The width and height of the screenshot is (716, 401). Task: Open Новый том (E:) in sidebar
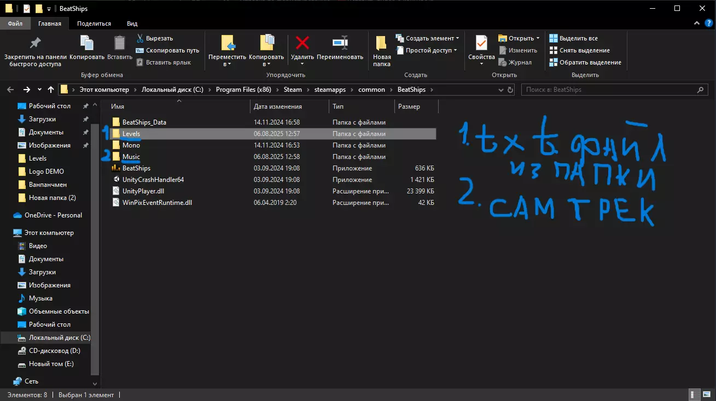(51, 364)
